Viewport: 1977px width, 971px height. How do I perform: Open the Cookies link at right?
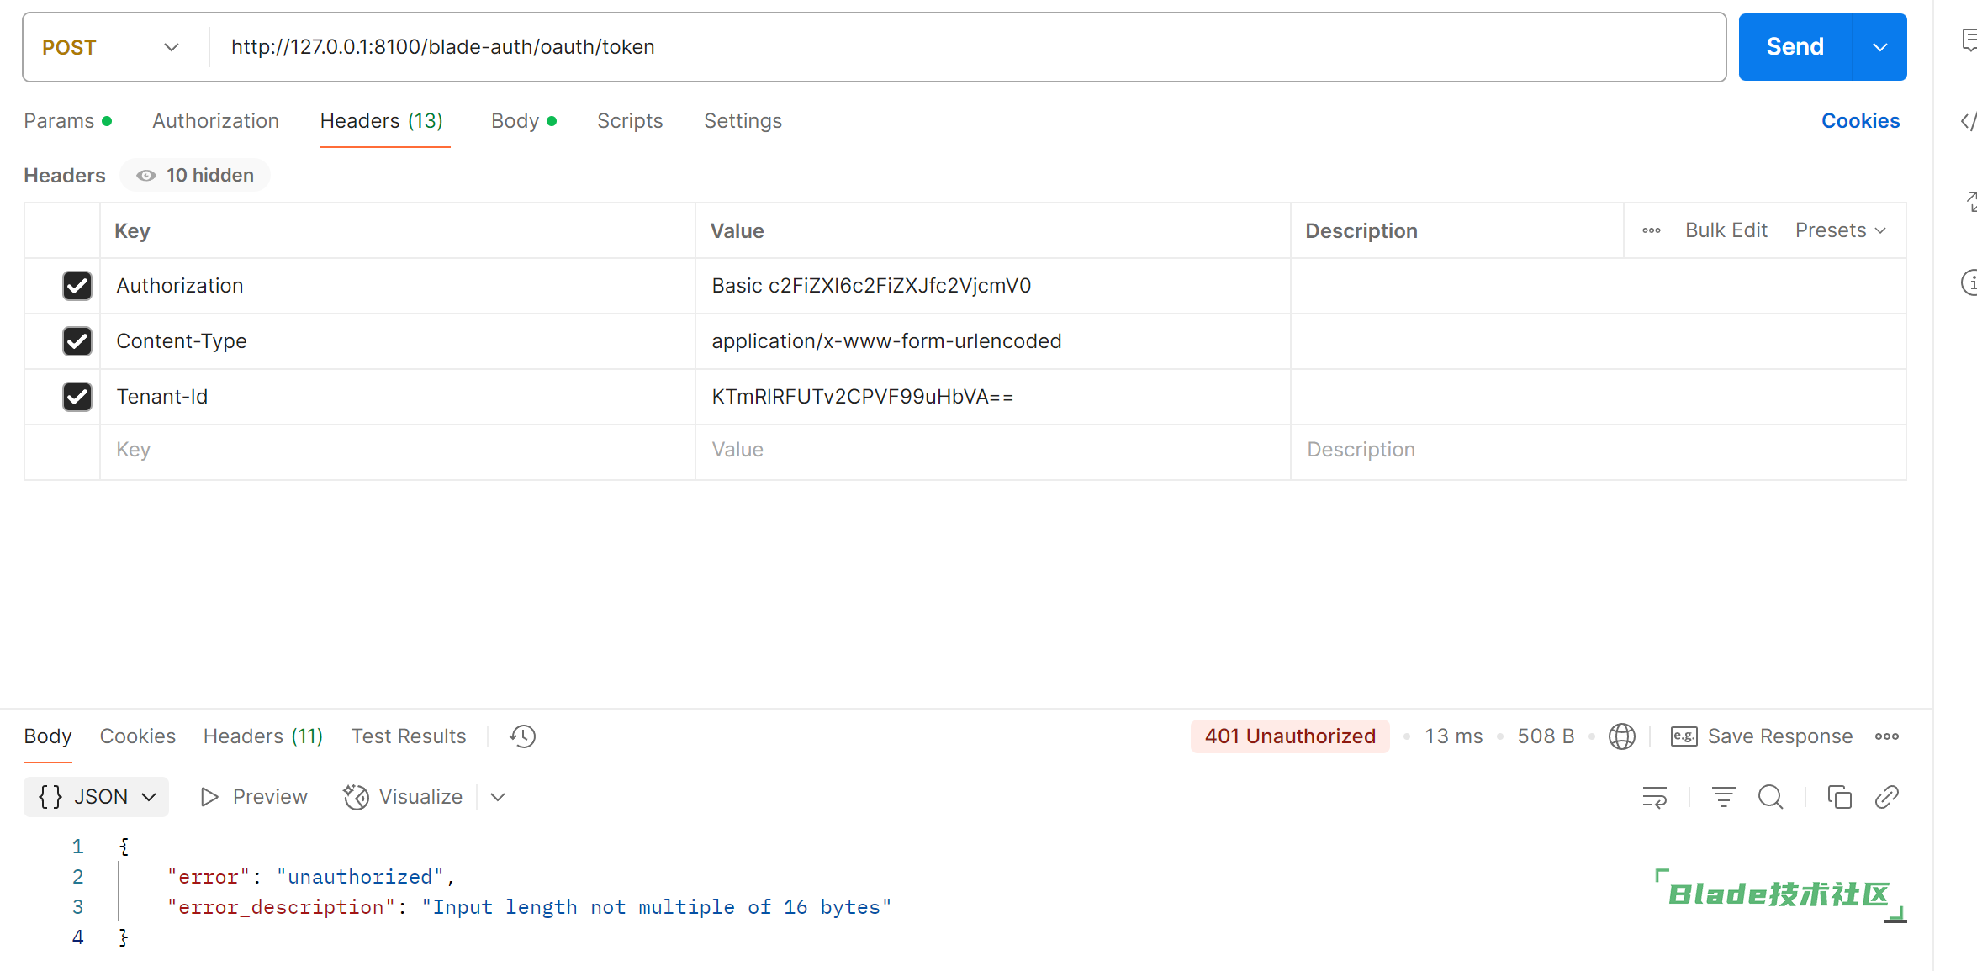[x=1860, y=121]
